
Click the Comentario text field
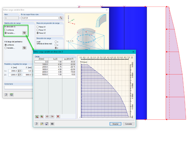point(19,87)
